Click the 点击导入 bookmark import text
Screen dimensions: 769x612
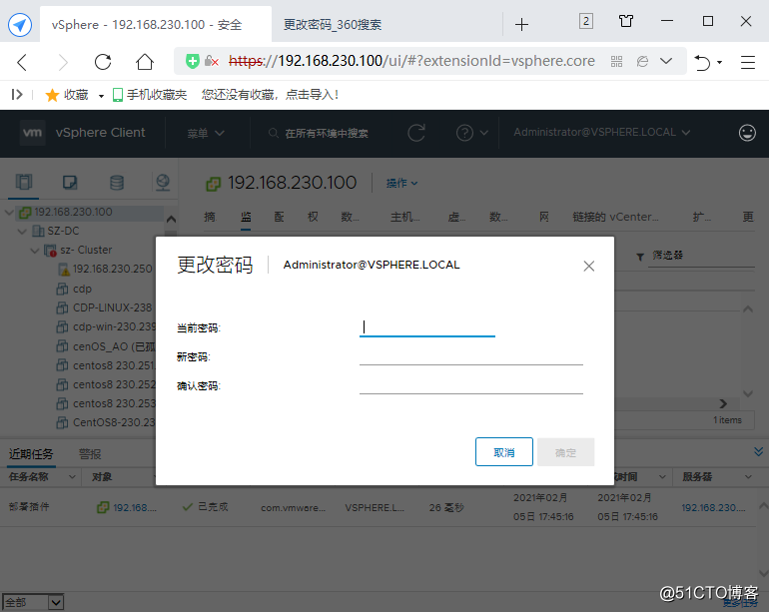(311, 95)
